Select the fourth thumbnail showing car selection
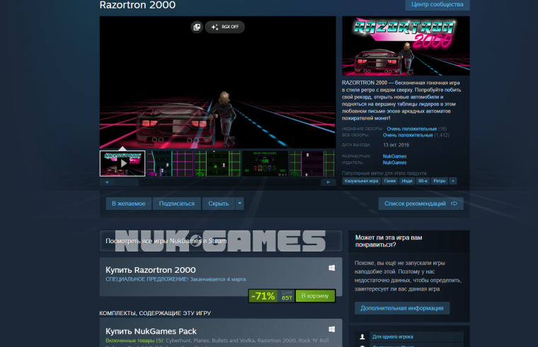The width and height of the screenshot is (538, 347). (265, 163)
